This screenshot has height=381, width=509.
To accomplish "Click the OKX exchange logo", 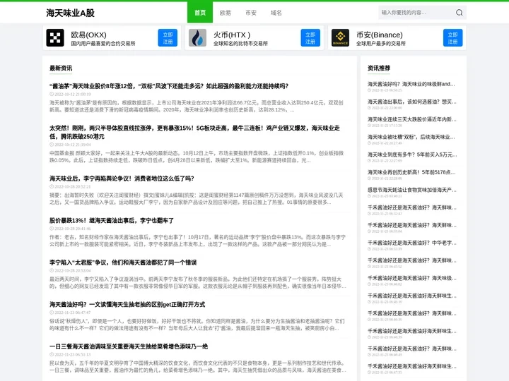I will click(x=55, y=38).
